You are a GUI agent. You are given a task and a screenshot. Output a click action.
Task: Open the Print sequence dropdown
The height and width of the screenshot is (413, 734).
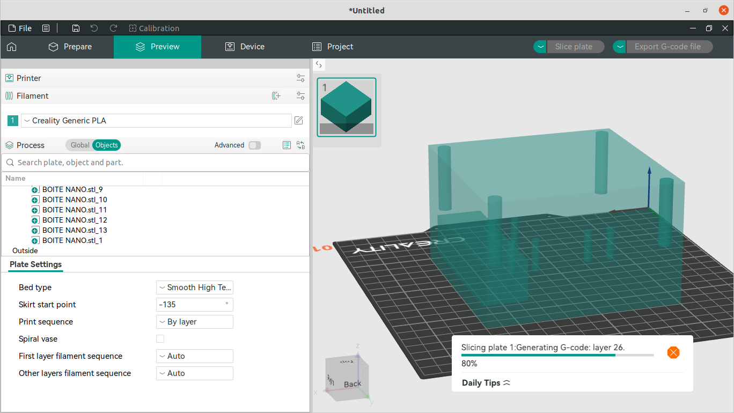[x=195, y=322]
